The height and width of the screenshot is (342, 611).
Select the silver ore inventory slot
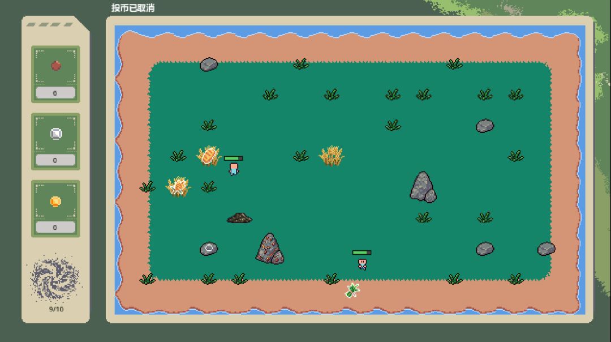[x=55, y=141]
